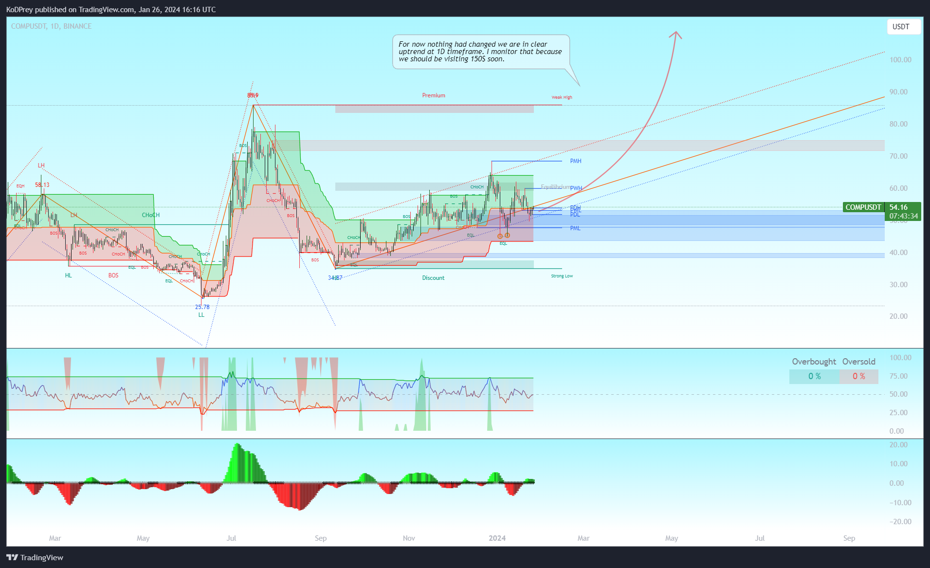Click the Equilibrium label

click(x=555, y=187)
